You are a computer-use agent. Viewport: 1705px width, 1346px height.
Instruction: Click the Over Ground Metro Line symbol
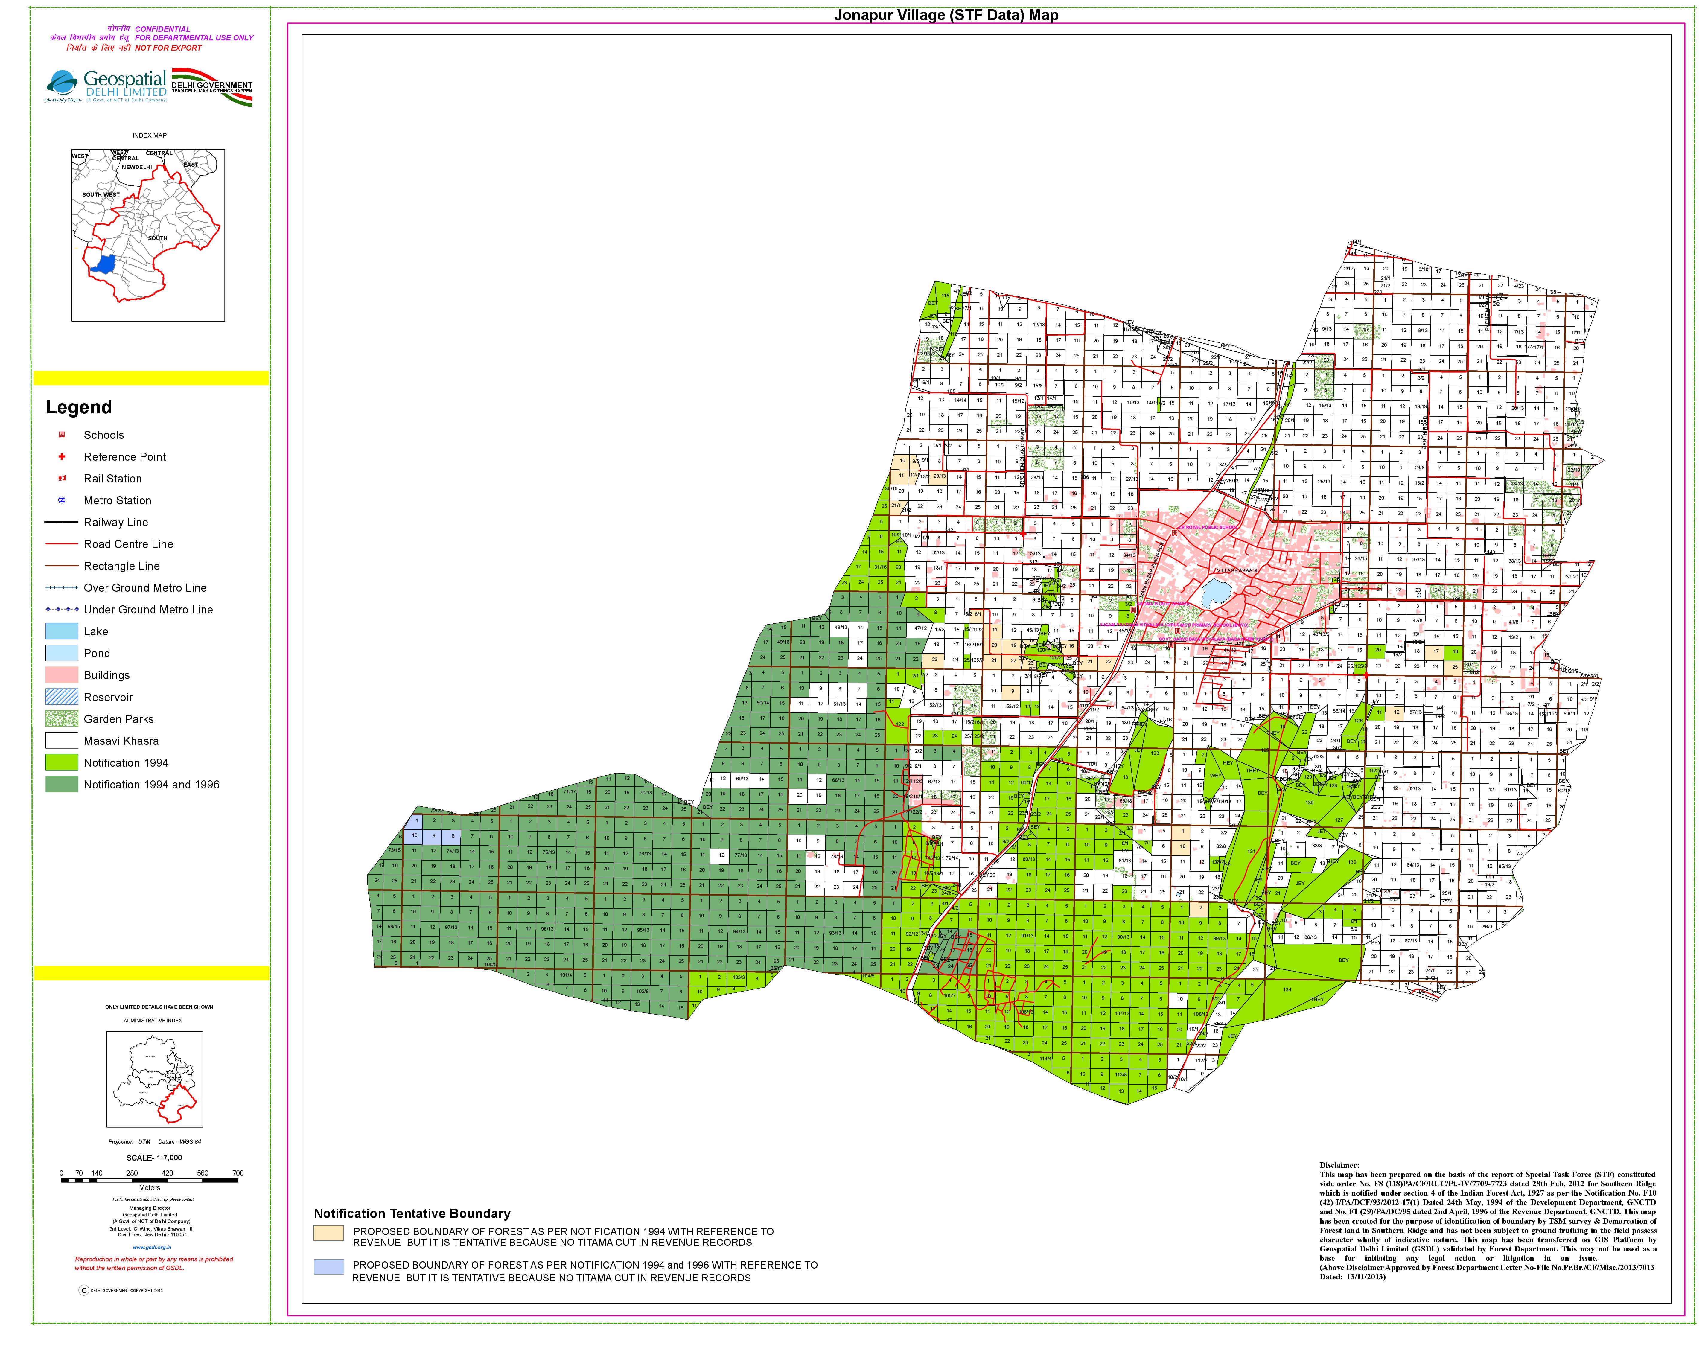click(x=61, y=588)
